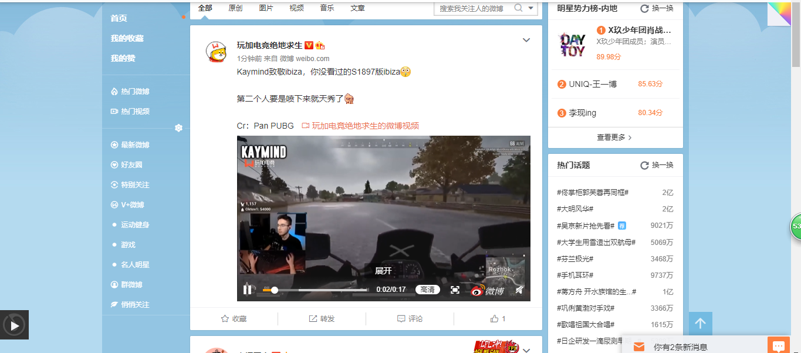Open 热门视频 in sidebar
801x353 pixels.
(130, 112)
